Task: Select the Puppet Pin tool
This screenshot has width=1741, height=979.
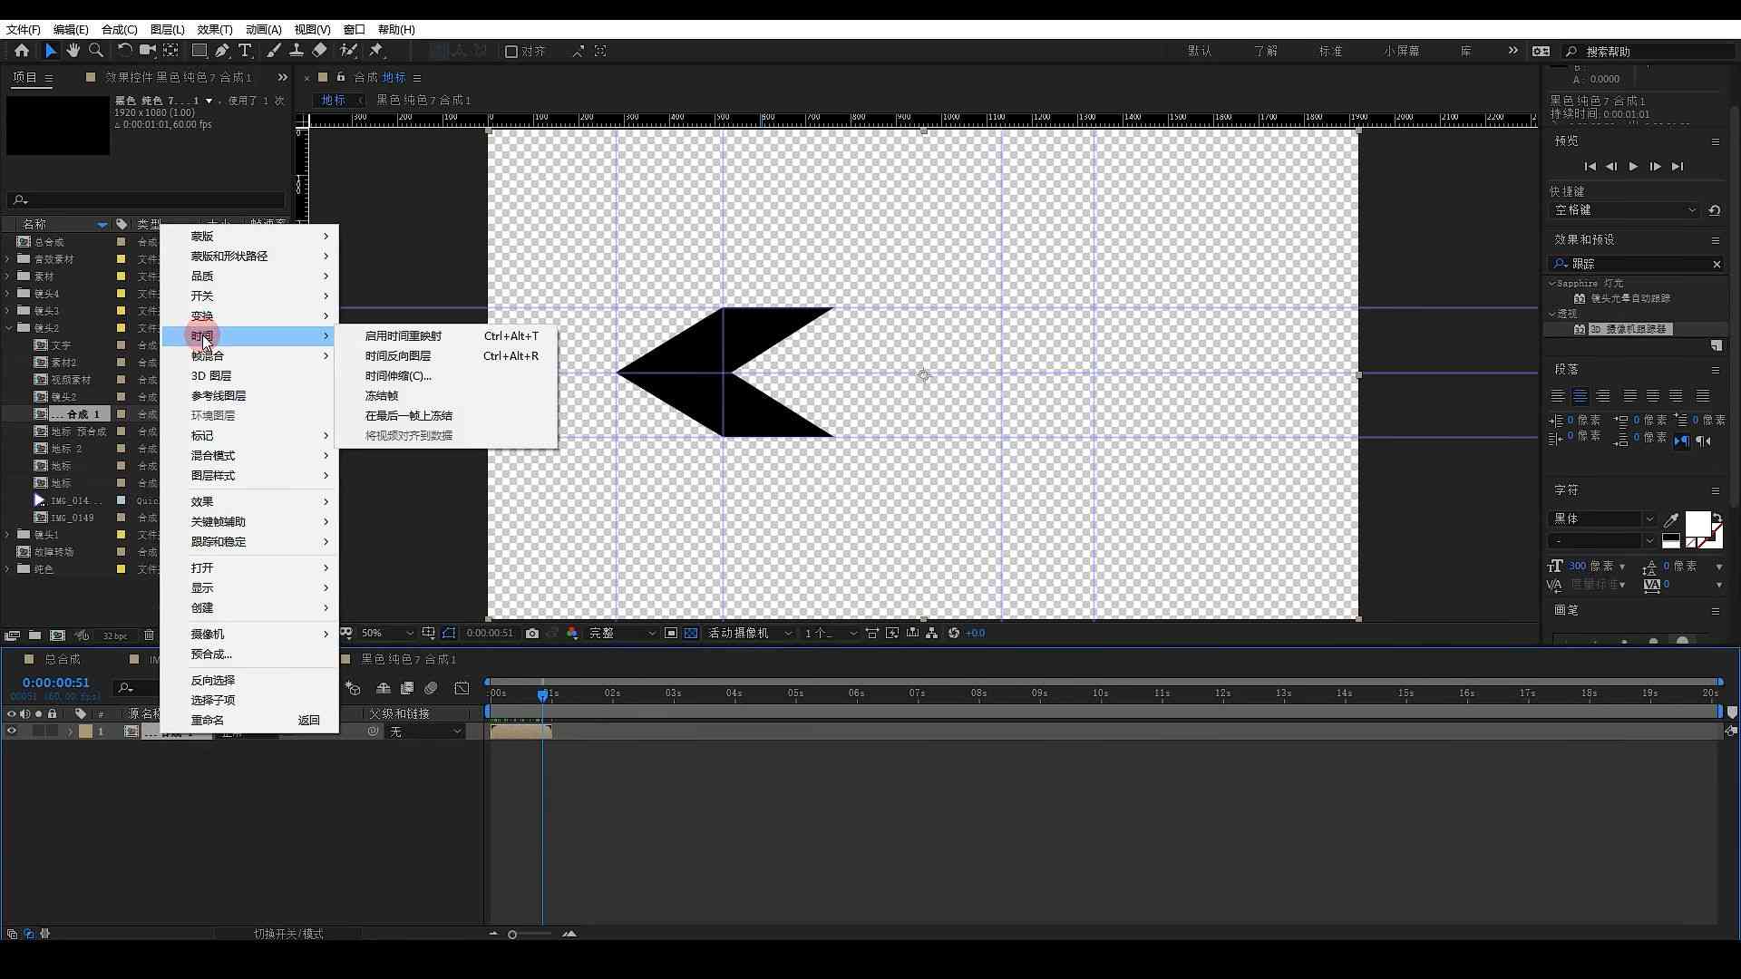Action: click(x=376, y=51)
